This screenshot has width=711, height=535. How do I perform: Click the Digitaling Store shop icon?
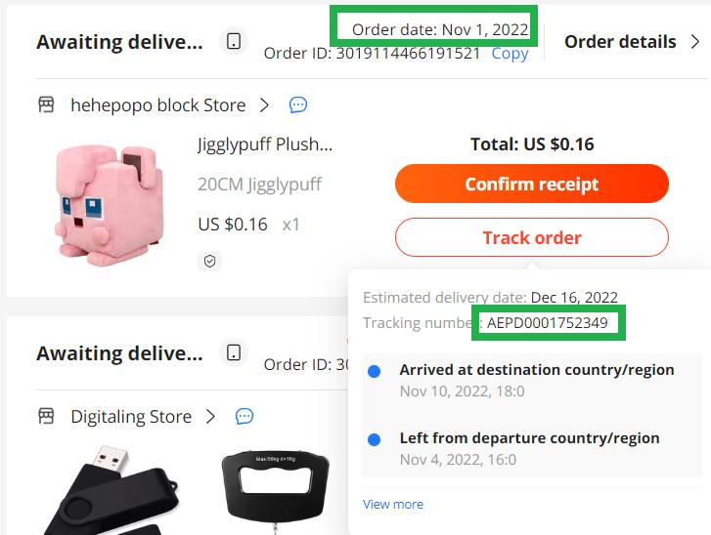click(46, 416)
